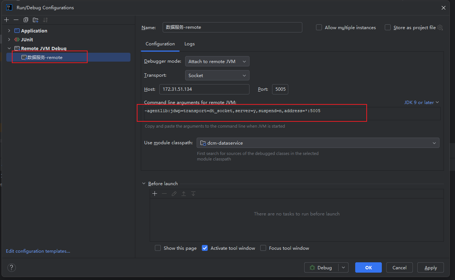This screenshot has height=280, width=455.
Task: Check Store as project file
Action: 388,28
